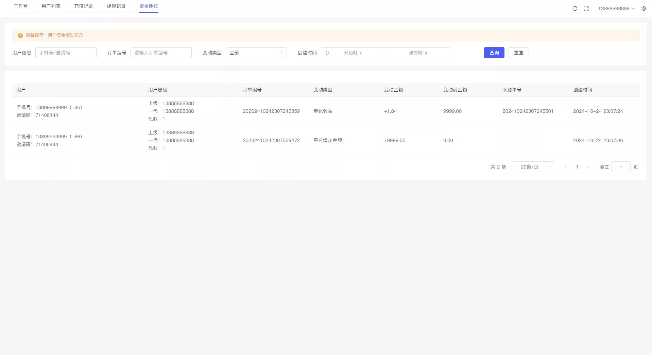The height and width of the screenshot is (355, 652).
Task: Click the previous page left arrow
Action: click(566, 167)
